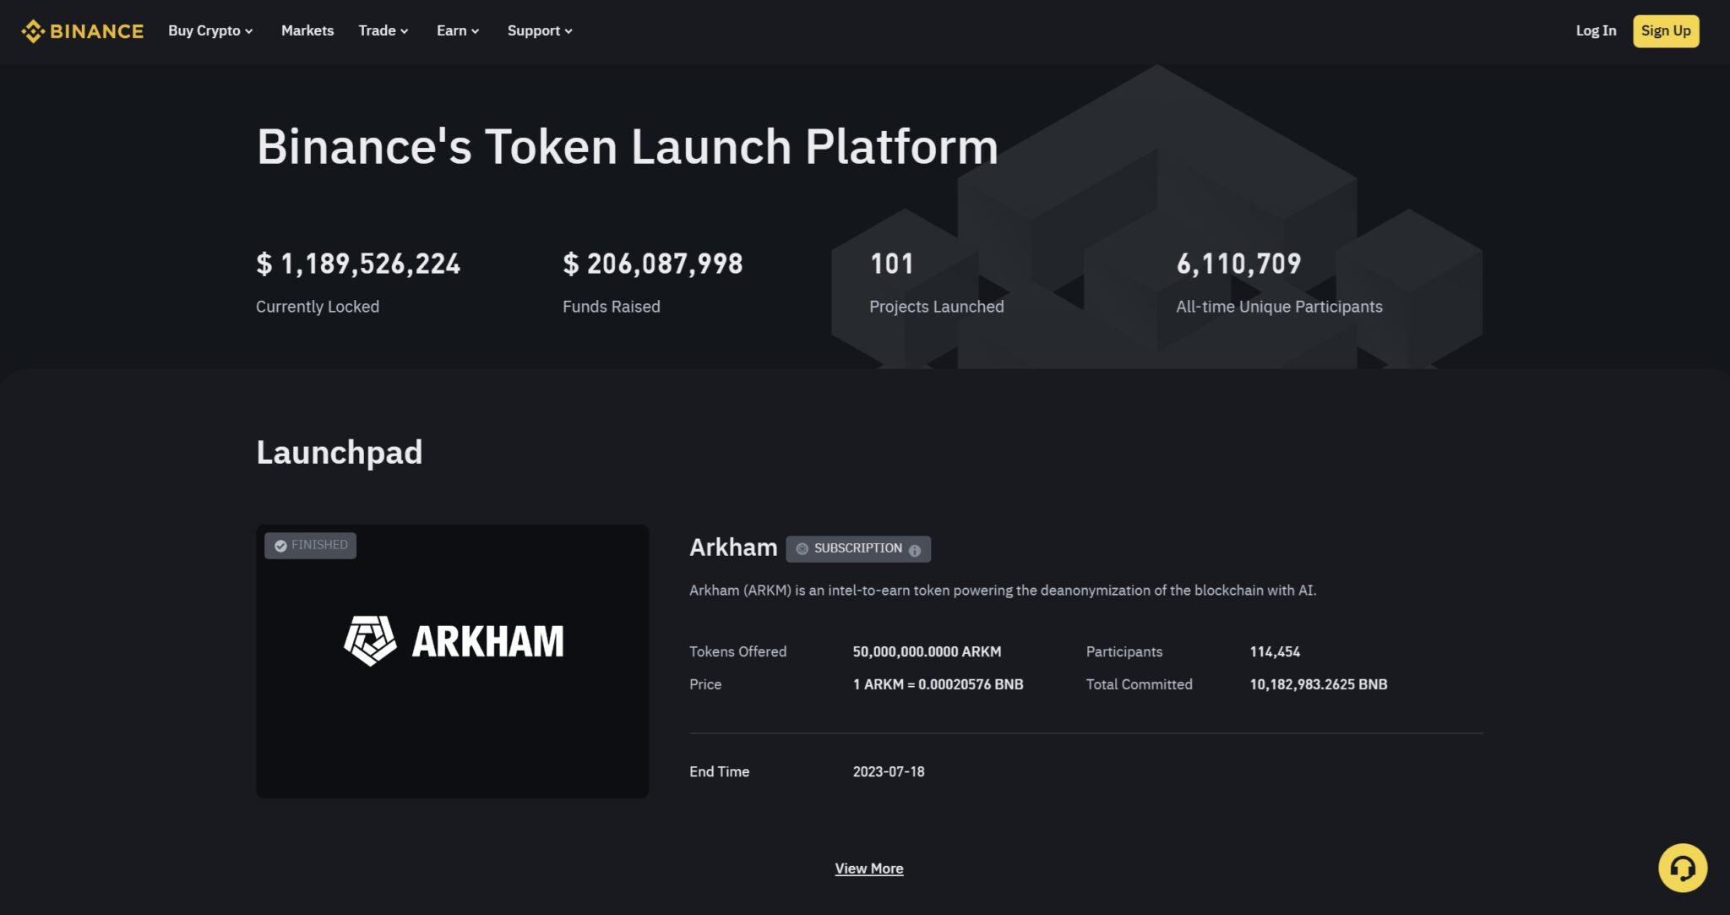The height and width of the screenshot is (915, 1730).
Task: Click the View More link
Action: point(869,868)
